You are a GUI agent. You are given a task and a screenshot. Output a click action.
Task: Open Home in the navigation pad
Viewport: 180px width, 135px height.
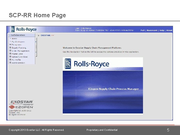[x=14, y=38]
